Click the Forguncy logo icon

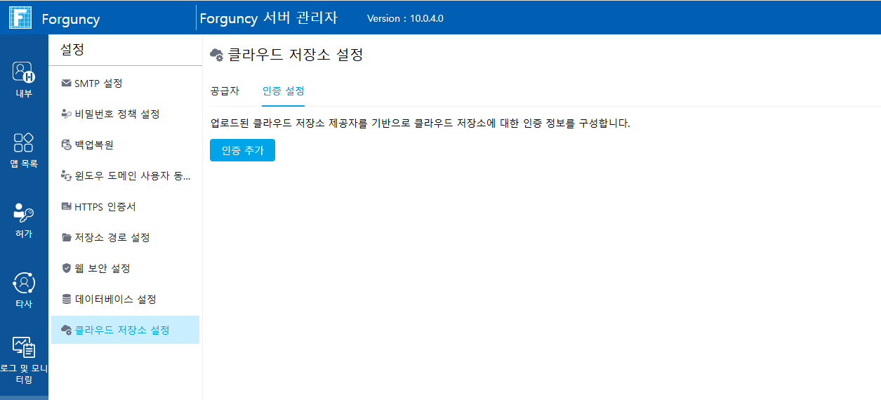20,17
